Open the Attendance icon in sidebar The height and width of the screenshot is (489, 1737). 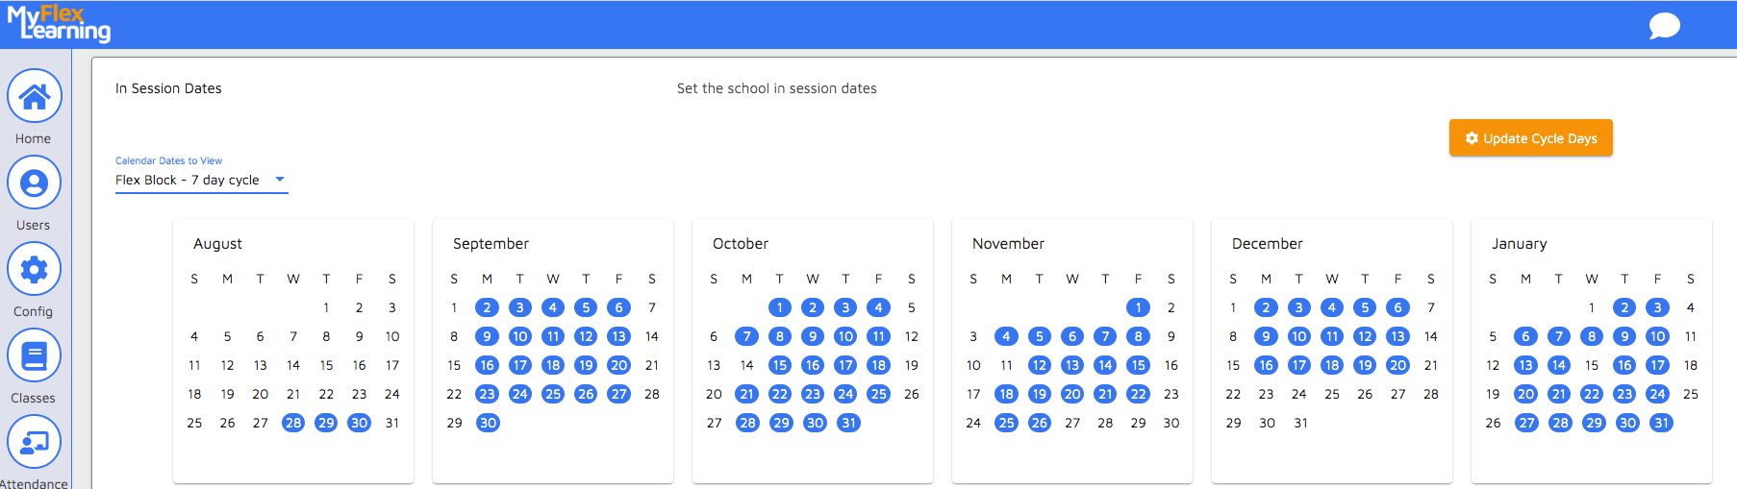[34, 442]
